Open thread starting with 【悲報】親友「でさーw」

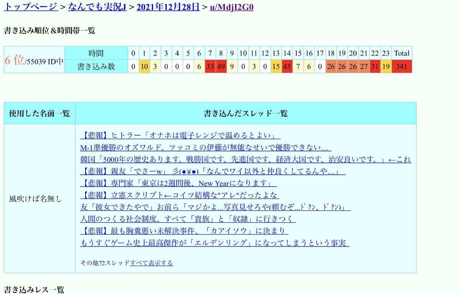[213, 171]
